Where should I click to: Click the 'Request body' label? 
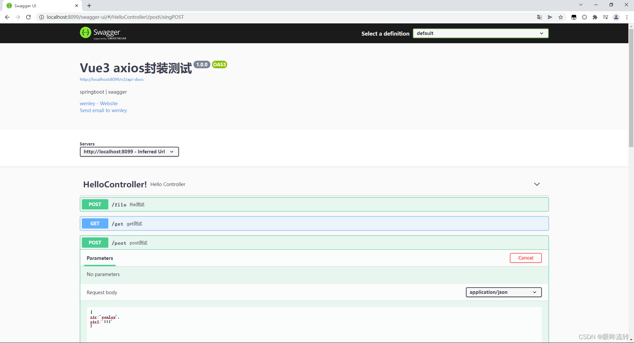pyautogui.click(x=102, y=293)
